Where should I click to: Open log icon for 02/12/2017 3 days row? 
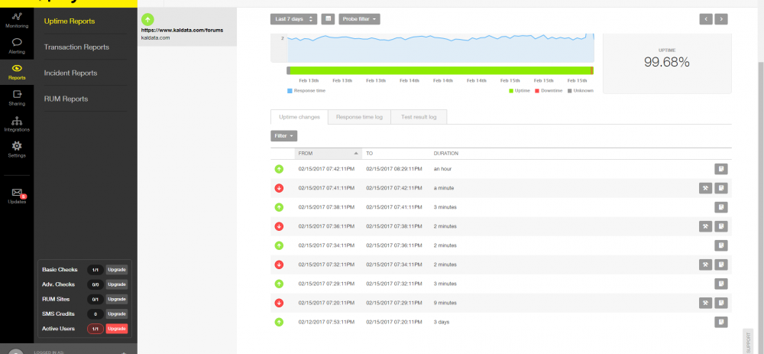[x=721, y=322]
